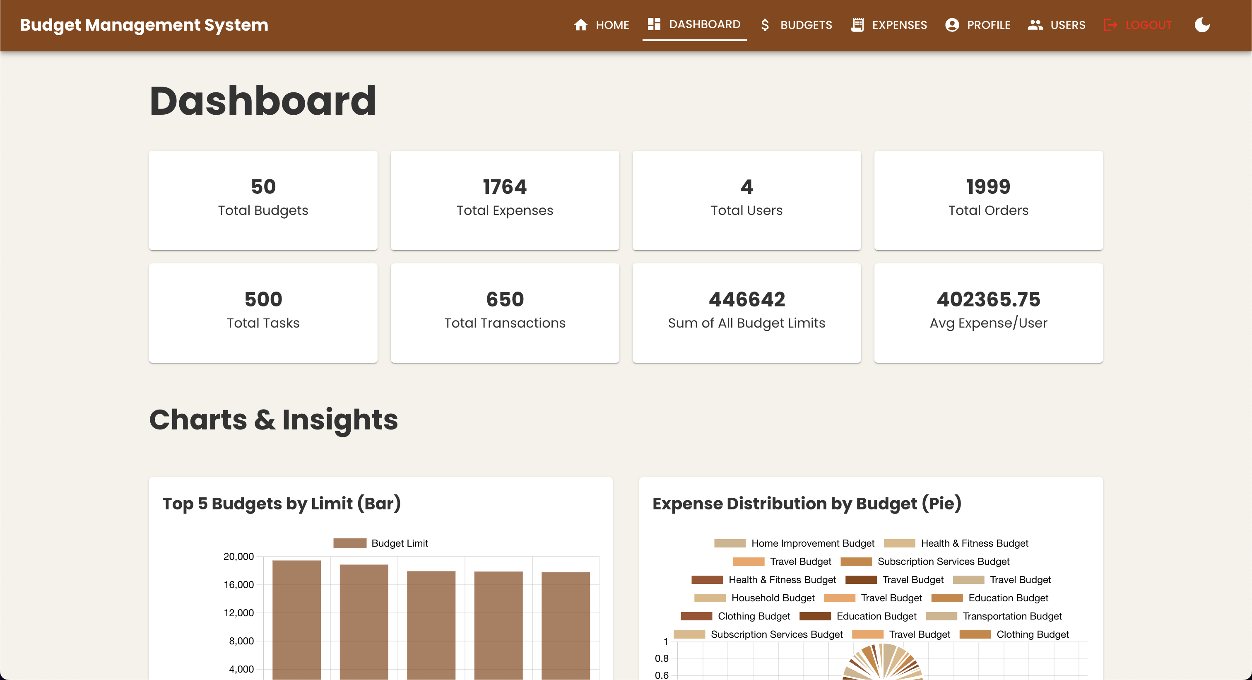Click the Profile person-circle icon

tap(952, 25)
